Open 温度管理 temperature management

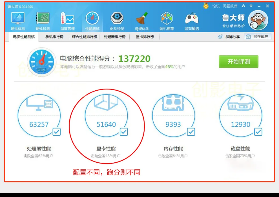[x=67, y=21]
